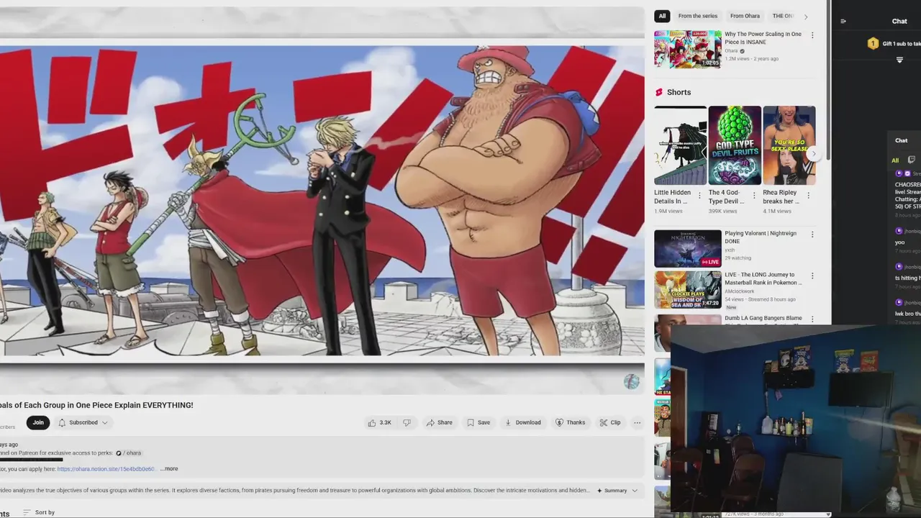Viewport: 921px width, 518px height.
Task: Open the ohara.notion.site link
Action: [x=106, y=469]
